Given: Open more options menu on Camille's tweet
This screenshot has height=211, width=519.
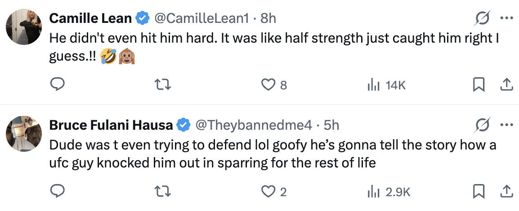Looking at the screenshot, I should pos(506,19).
